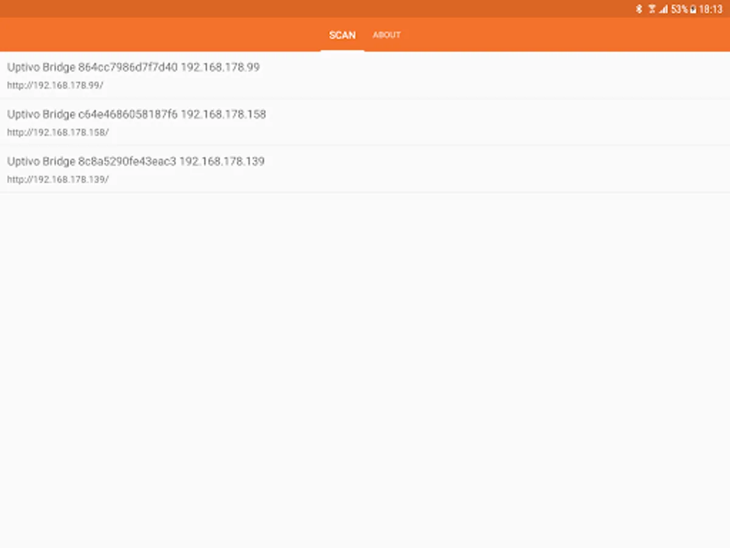
Task: Open link http://192.168.178.158/
Action: (x=58, y=133)
